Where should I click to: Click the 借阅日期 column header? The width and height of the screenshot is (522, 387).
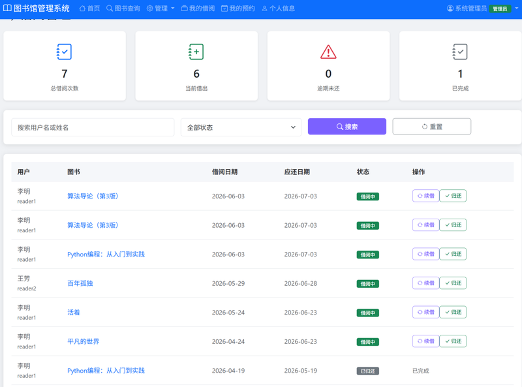(224, 172)
